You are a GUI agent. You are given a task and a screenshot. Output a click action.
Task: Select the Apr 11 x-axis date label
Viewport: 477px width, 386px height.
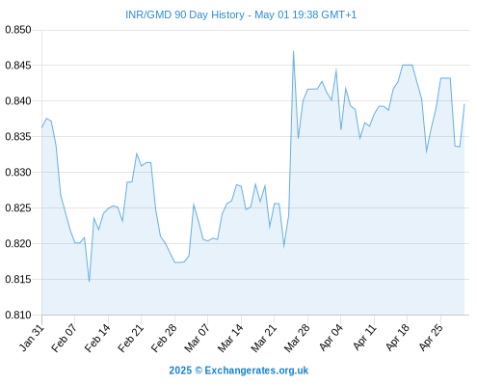pyautogui.click(x=364, y=338)
